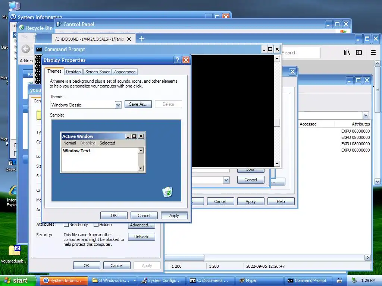This screenshot has width=382, height=286.
Task: Click scroll-down arrow of browser vertical scrollbar
Action: pyautogui.click(x=377, y=181)
